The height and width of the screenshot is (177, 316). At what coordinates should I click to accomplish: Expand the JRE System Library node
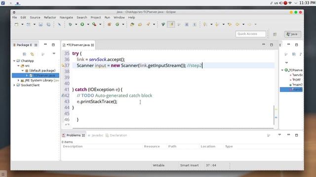pos(18,80)
